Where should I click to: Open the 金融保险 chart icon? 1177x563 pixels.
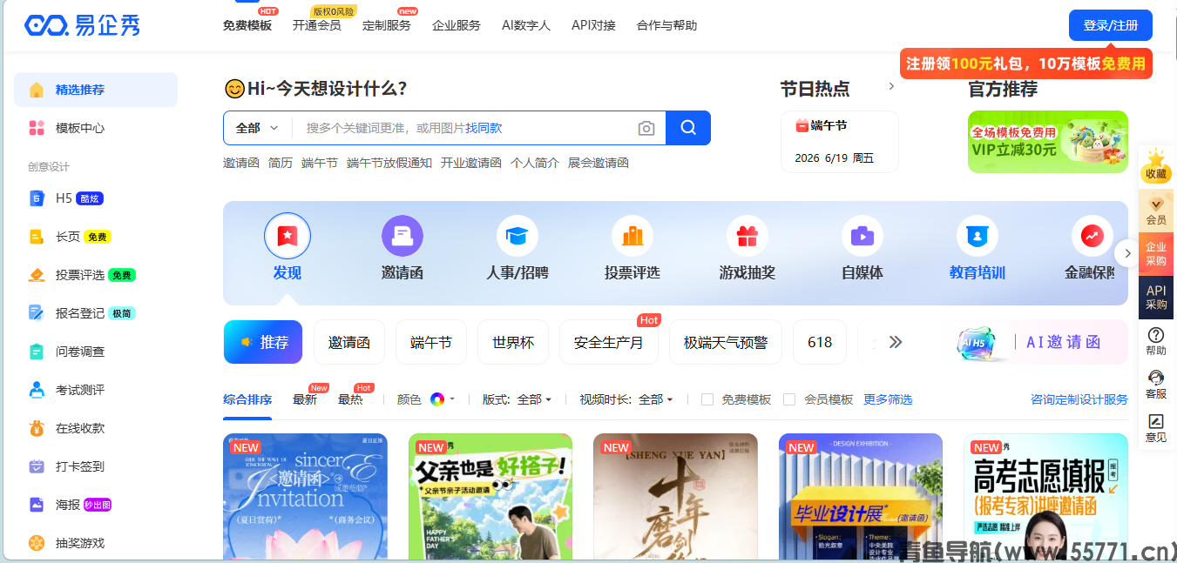point(1092,236)
